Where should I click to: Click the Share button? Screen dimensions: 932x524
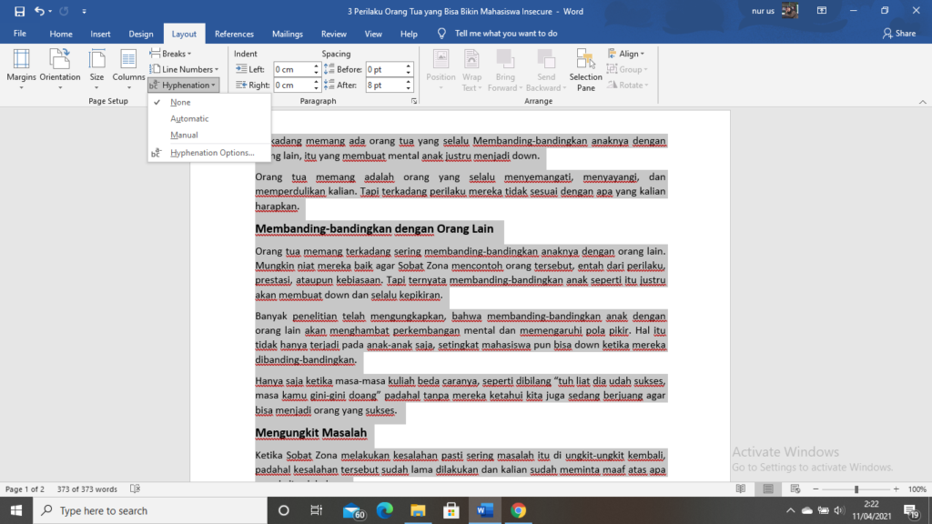(899, 34)
